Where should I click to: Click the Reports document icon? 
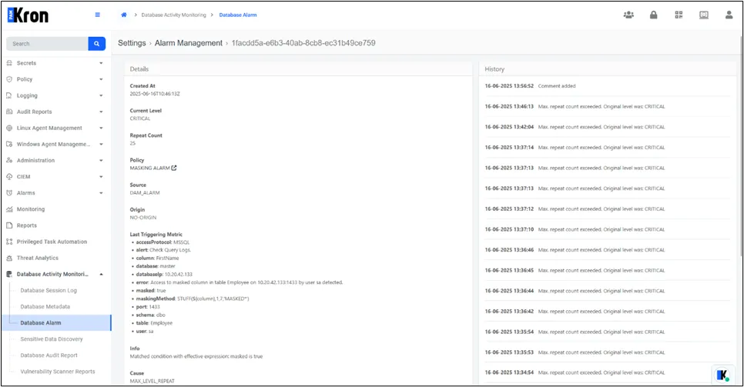9,225
